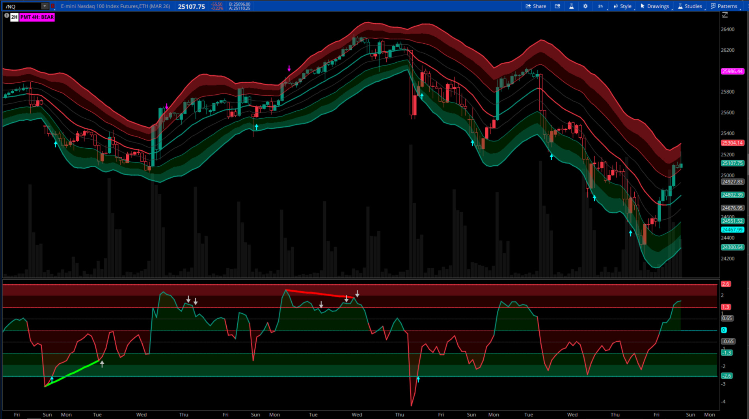Click the /NQ symbol input field
Screen dimensions: 749x419
click(22, 6)
